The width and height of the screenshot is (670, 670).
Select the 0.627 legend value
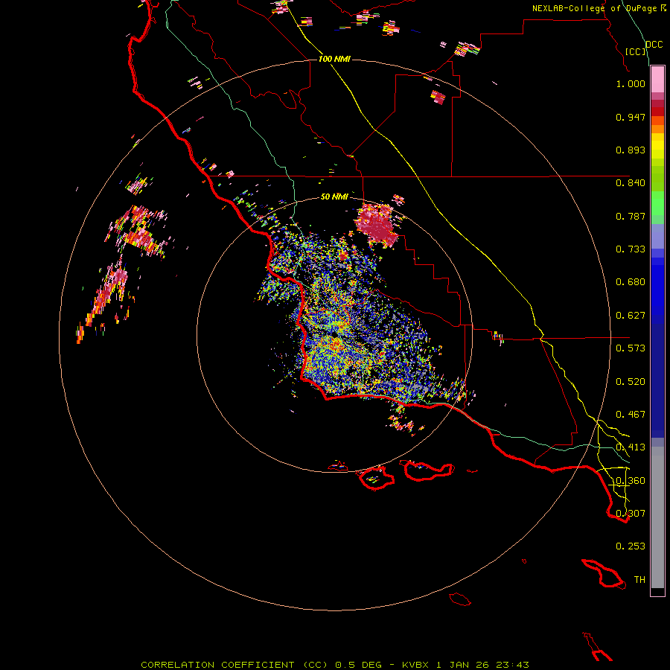click(x=631, y=316)
